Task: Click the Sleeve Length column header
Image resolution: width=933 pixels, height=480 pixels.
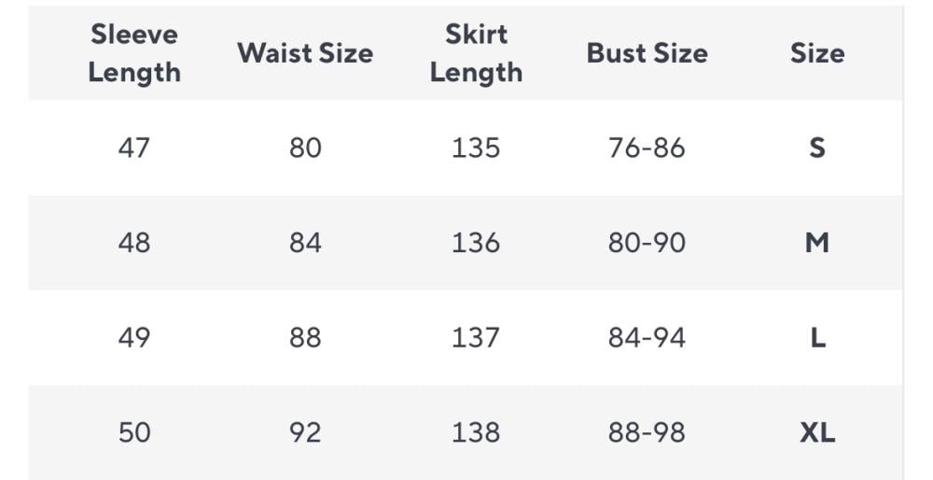Action: [134, 53]
